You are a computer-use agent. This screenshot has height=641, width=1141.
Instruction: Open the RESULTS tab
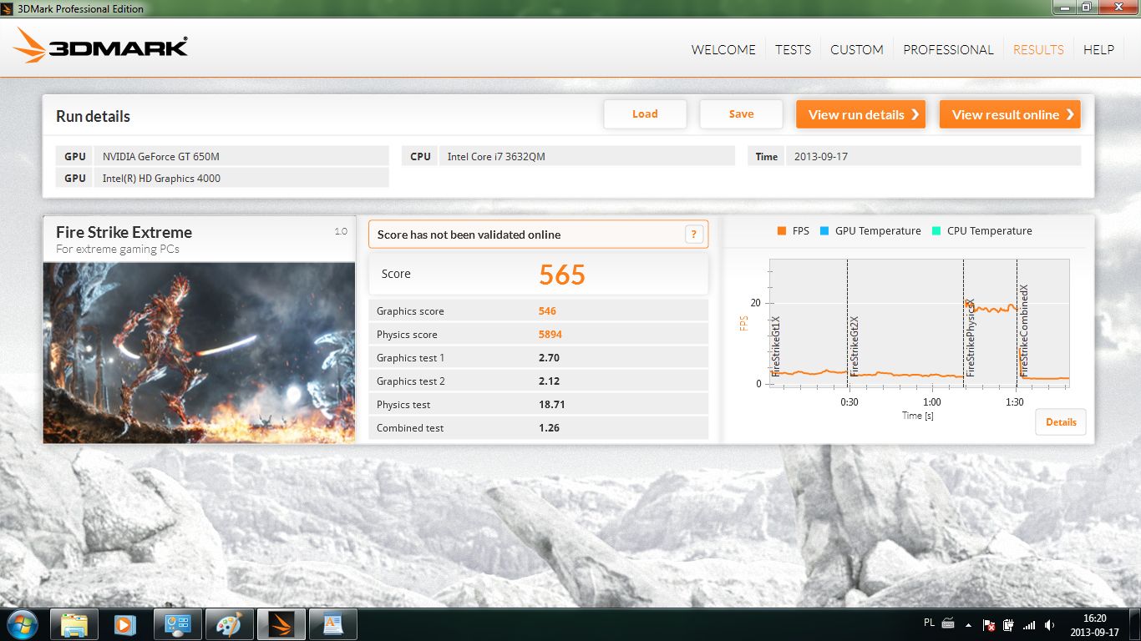coord(1038,49)
